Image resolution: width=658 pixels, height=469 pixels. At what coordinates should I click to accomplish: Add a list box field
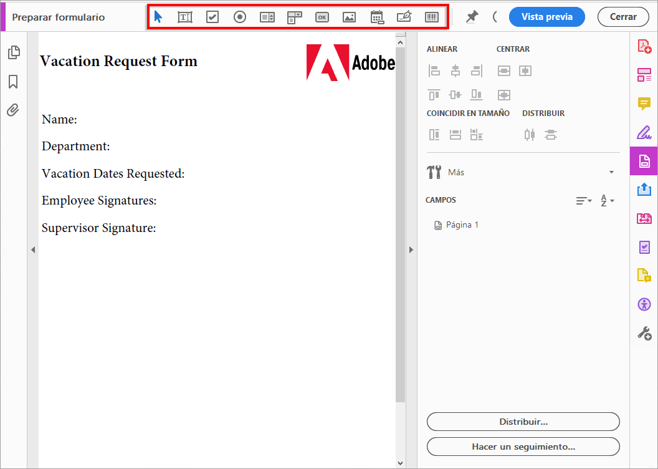(267, 17)
